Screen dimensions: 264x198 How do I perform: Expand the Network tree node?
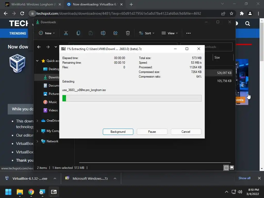pos(37,141)
